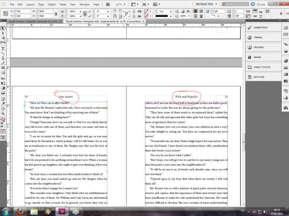Open the scale X percentage dropdown
This screenshot has width=289, height=216.
click(80, 12)
